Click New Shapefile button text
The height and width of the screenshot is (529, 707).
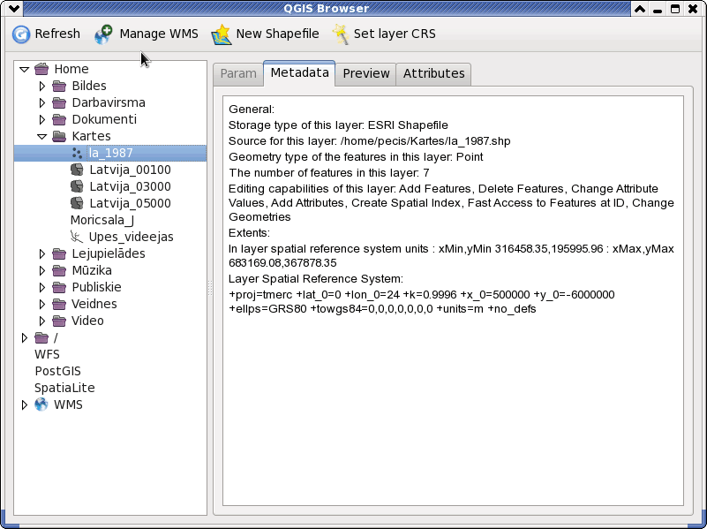pos(277,34)
